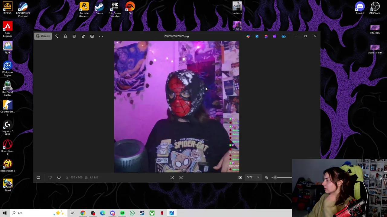
Task: Open the Adsız tasarım file on desktop
Action: (375, 49)
